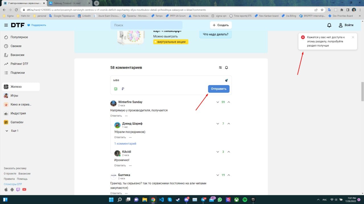Focus the Поиск search field
This screenshot has width=364, height=204.
click(x=146, y=25)
